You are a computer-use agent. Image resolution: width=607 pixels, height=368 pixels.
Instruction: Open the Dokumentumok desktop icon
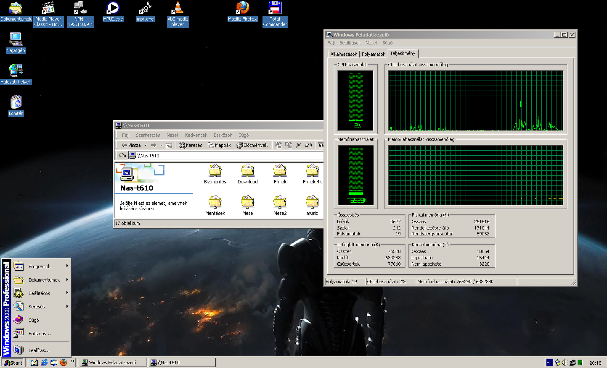16,11
